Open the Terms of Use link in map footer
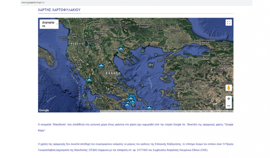Image resolution: width=270 pixels, height=158 pixels. click(206, 111)
